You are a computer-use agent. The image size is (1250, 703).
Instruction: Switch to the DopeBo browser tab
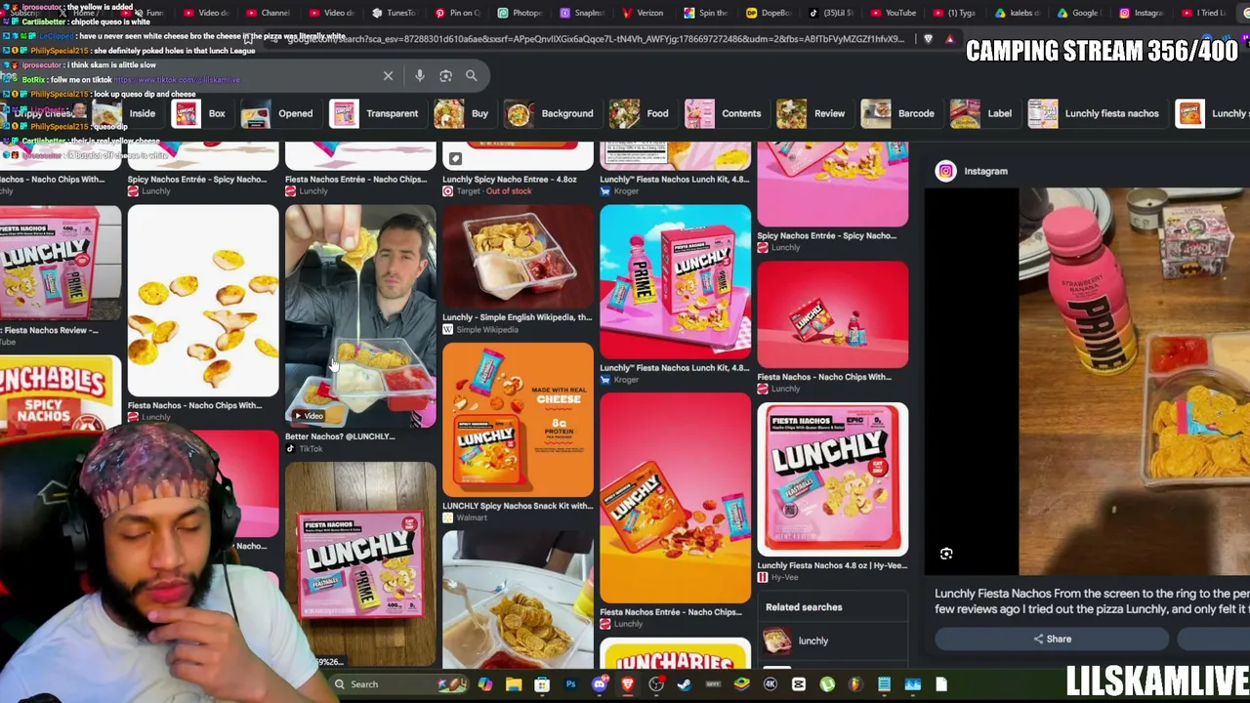click(767, 13)
